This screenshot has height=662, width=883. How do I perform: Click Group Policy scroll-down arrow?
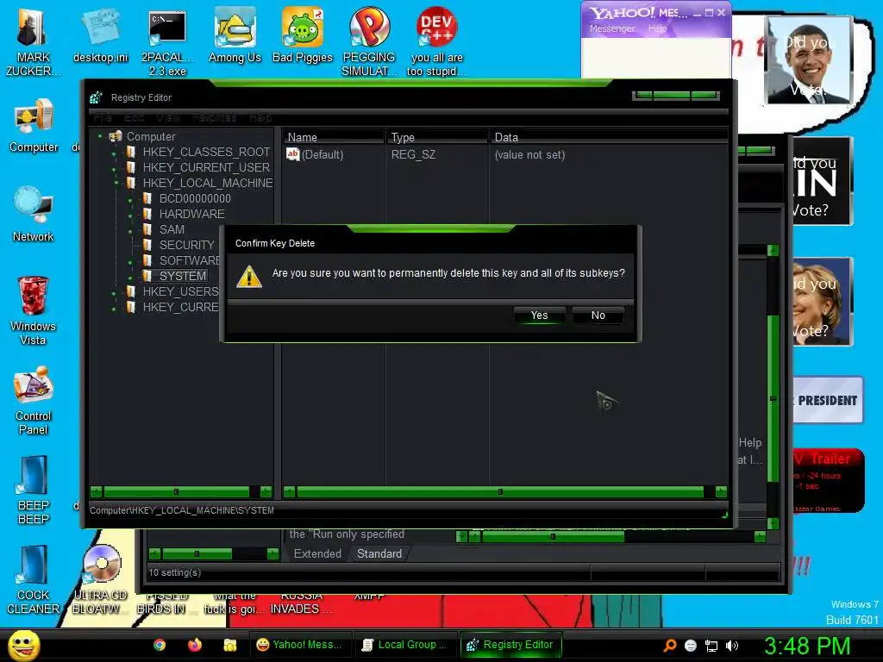click(773, 523)
